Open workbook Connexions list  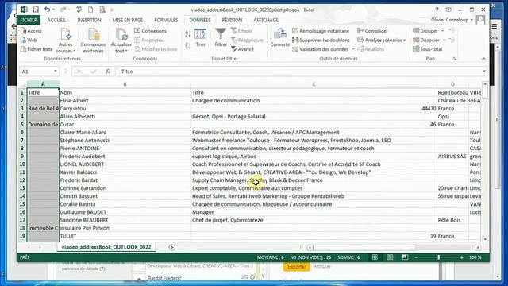pyautogui.click(x=150, y=31)
